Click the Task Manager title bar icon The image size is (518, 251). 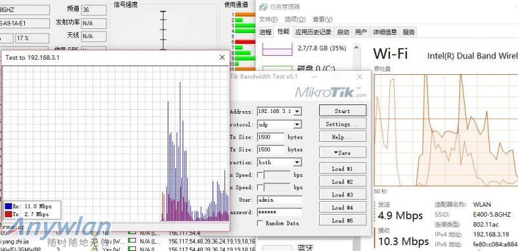pyautogui.click(x=263, y=7)
